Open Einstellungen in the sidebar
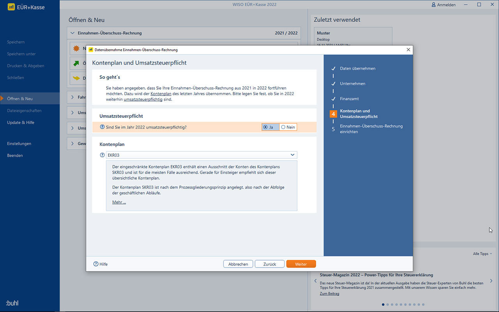499x312 pixels. pyautogui.click(x=19, y=144)
